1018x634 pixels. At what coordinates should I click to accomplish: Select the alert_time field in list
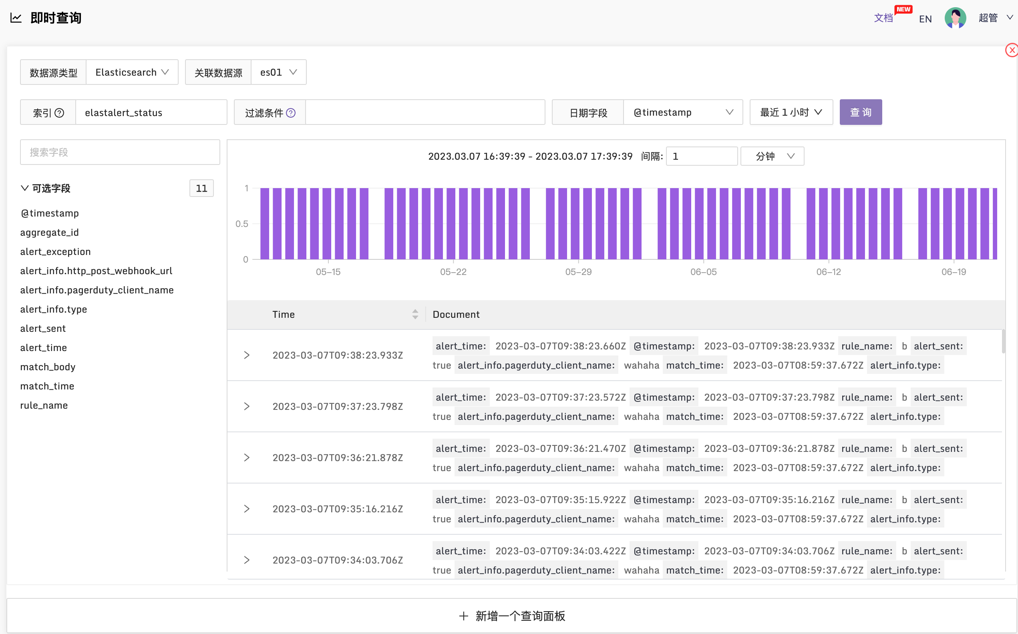pos(44,347)
